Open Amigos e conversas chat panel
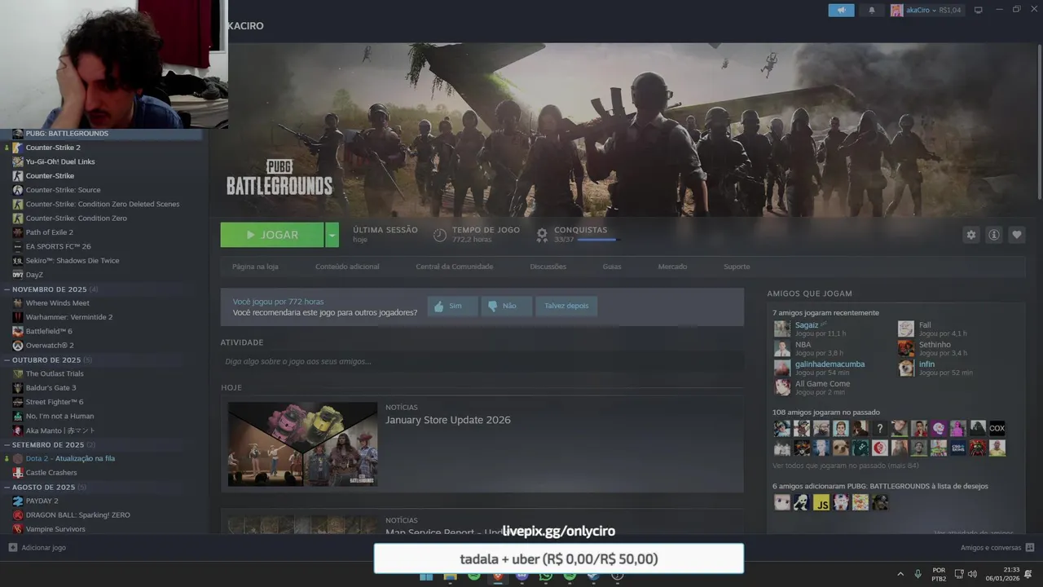 pyautogui.click(x=997, y=548)
